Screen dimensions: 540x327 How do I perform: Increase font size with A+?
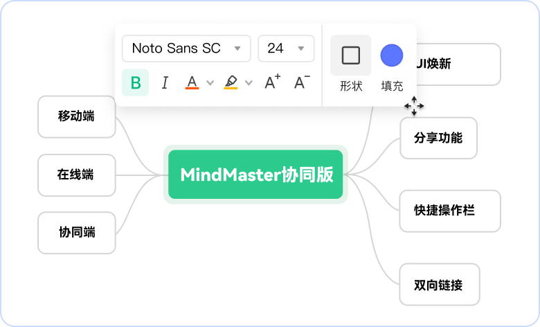pyautogui.click(x=272, y=82)
